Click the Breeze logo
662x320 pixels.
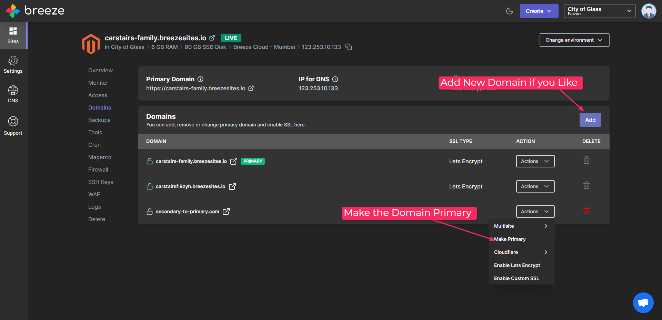[x=35, y=11]
